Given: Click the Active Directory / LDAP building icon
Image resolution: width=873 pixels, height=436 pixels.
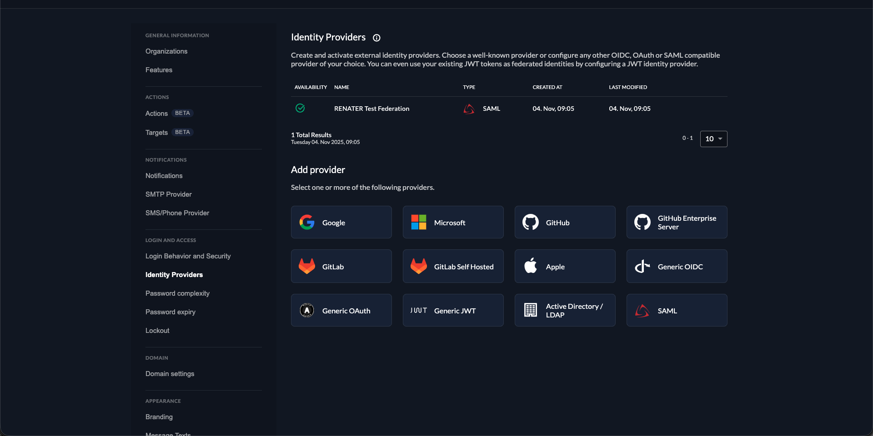Looking at the screenshot, I should 531,310.
